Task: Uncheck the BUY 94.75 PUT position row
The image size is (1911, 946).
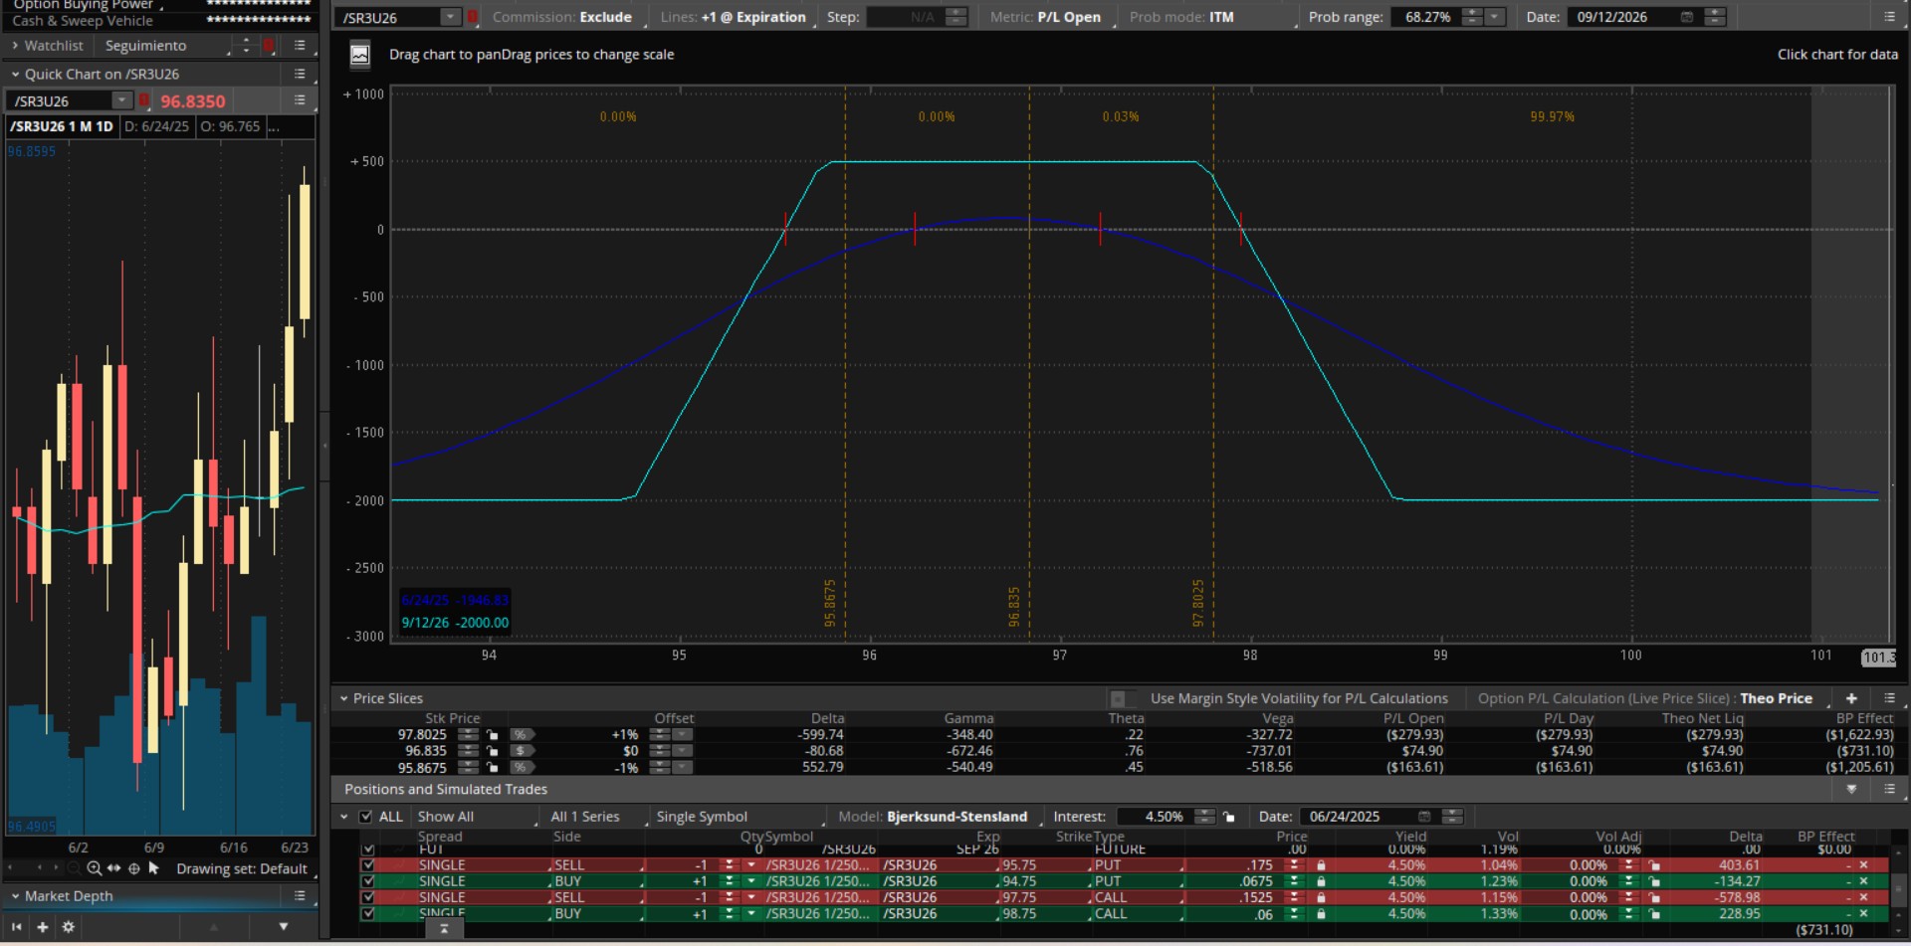Action: tap(368, 881)
